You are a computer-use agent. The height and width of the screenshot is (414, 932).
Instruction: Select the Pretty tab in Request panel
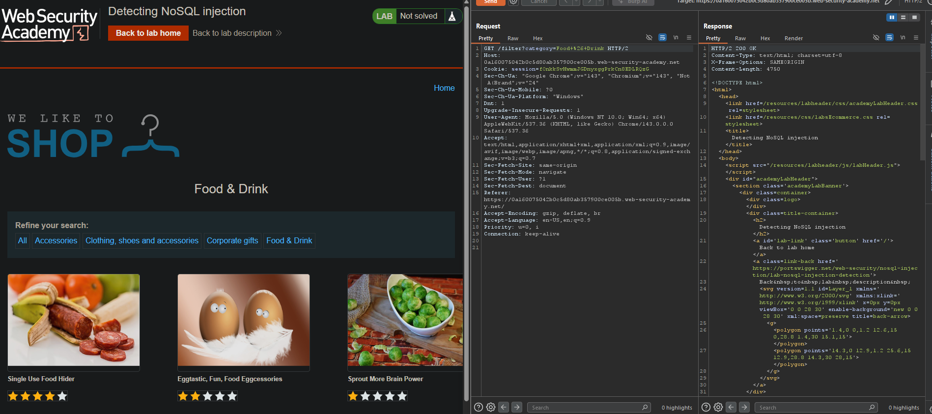point(485,38)
